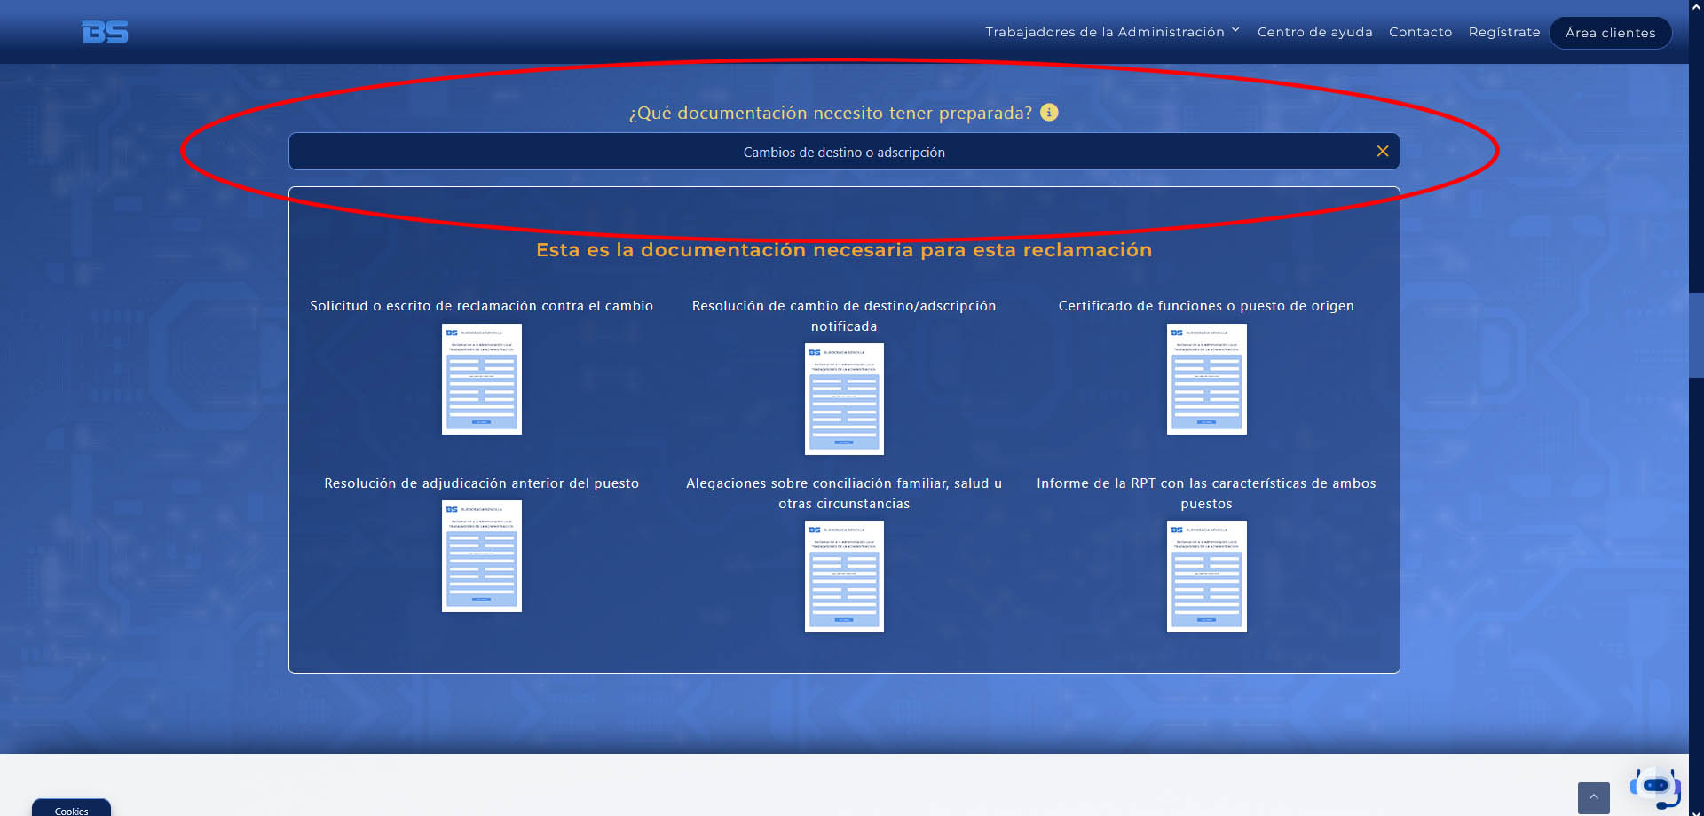Click the BS logo in header
The width and height of the screenshot is (1704, 816).
[x=105, y=32]
